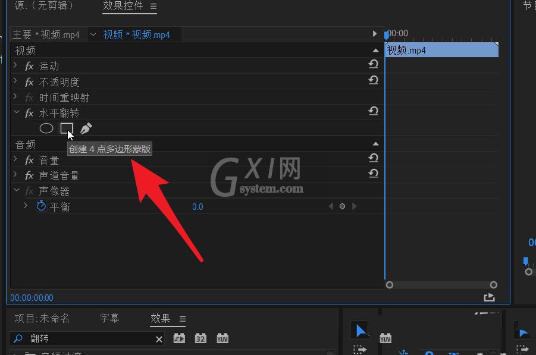Open the clip selector dropdown chevron

tap(93, 34)
